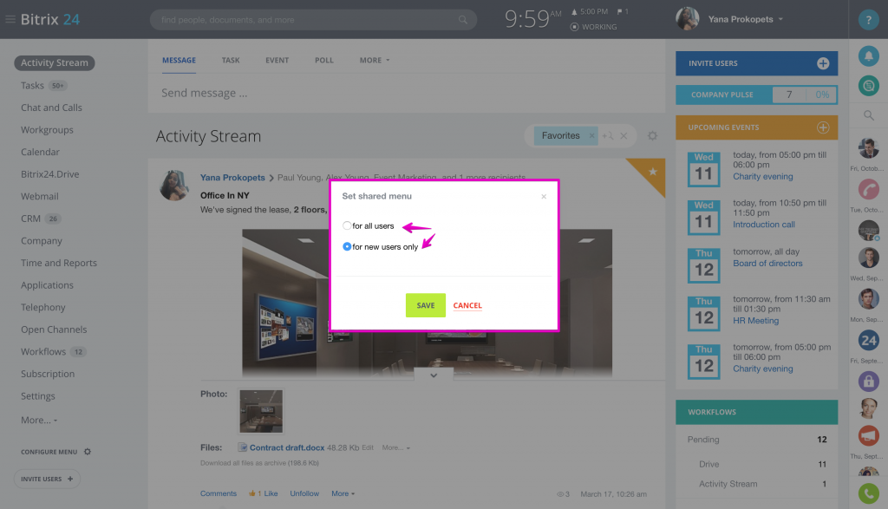Open the Contract draft.docx file link

pyautogui.click(x=286, y=447)
